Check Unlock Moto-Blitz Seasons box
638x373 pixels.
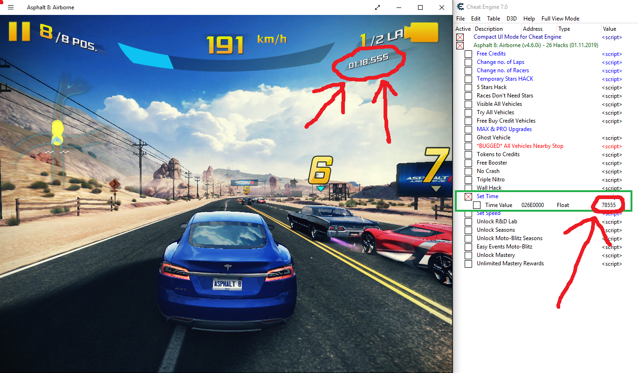tap(468, 239)
